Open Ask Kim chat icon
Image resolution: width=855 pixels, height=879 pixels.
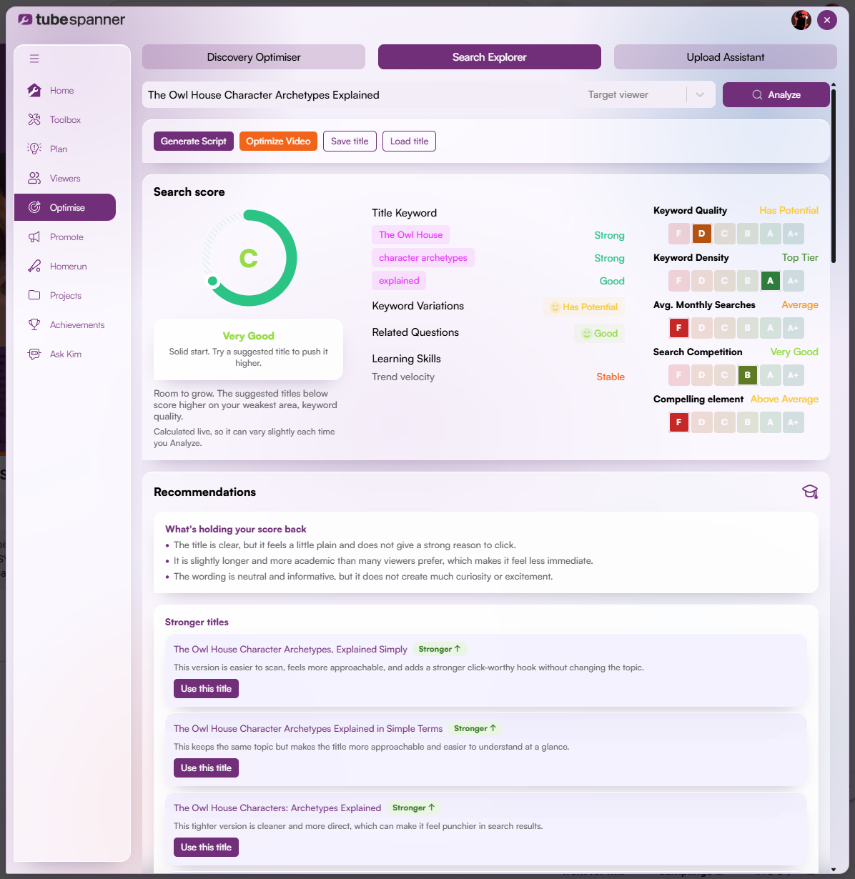pos(34,354)
